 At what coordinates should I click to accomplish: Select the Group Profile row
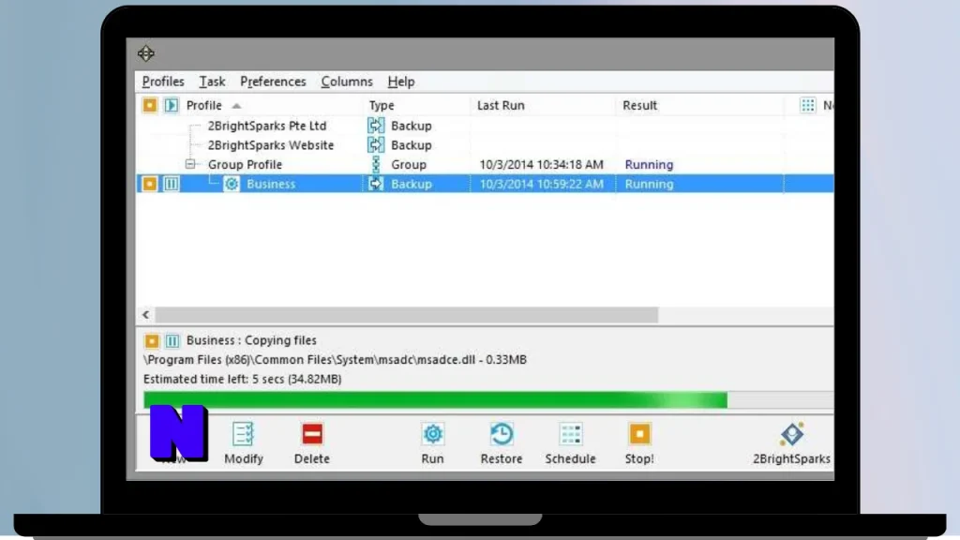[x=245, y=165]
